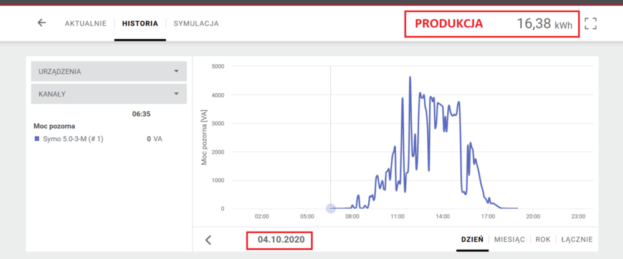
Task: Click the highest peak of the power curve
Action: [410, 77]
